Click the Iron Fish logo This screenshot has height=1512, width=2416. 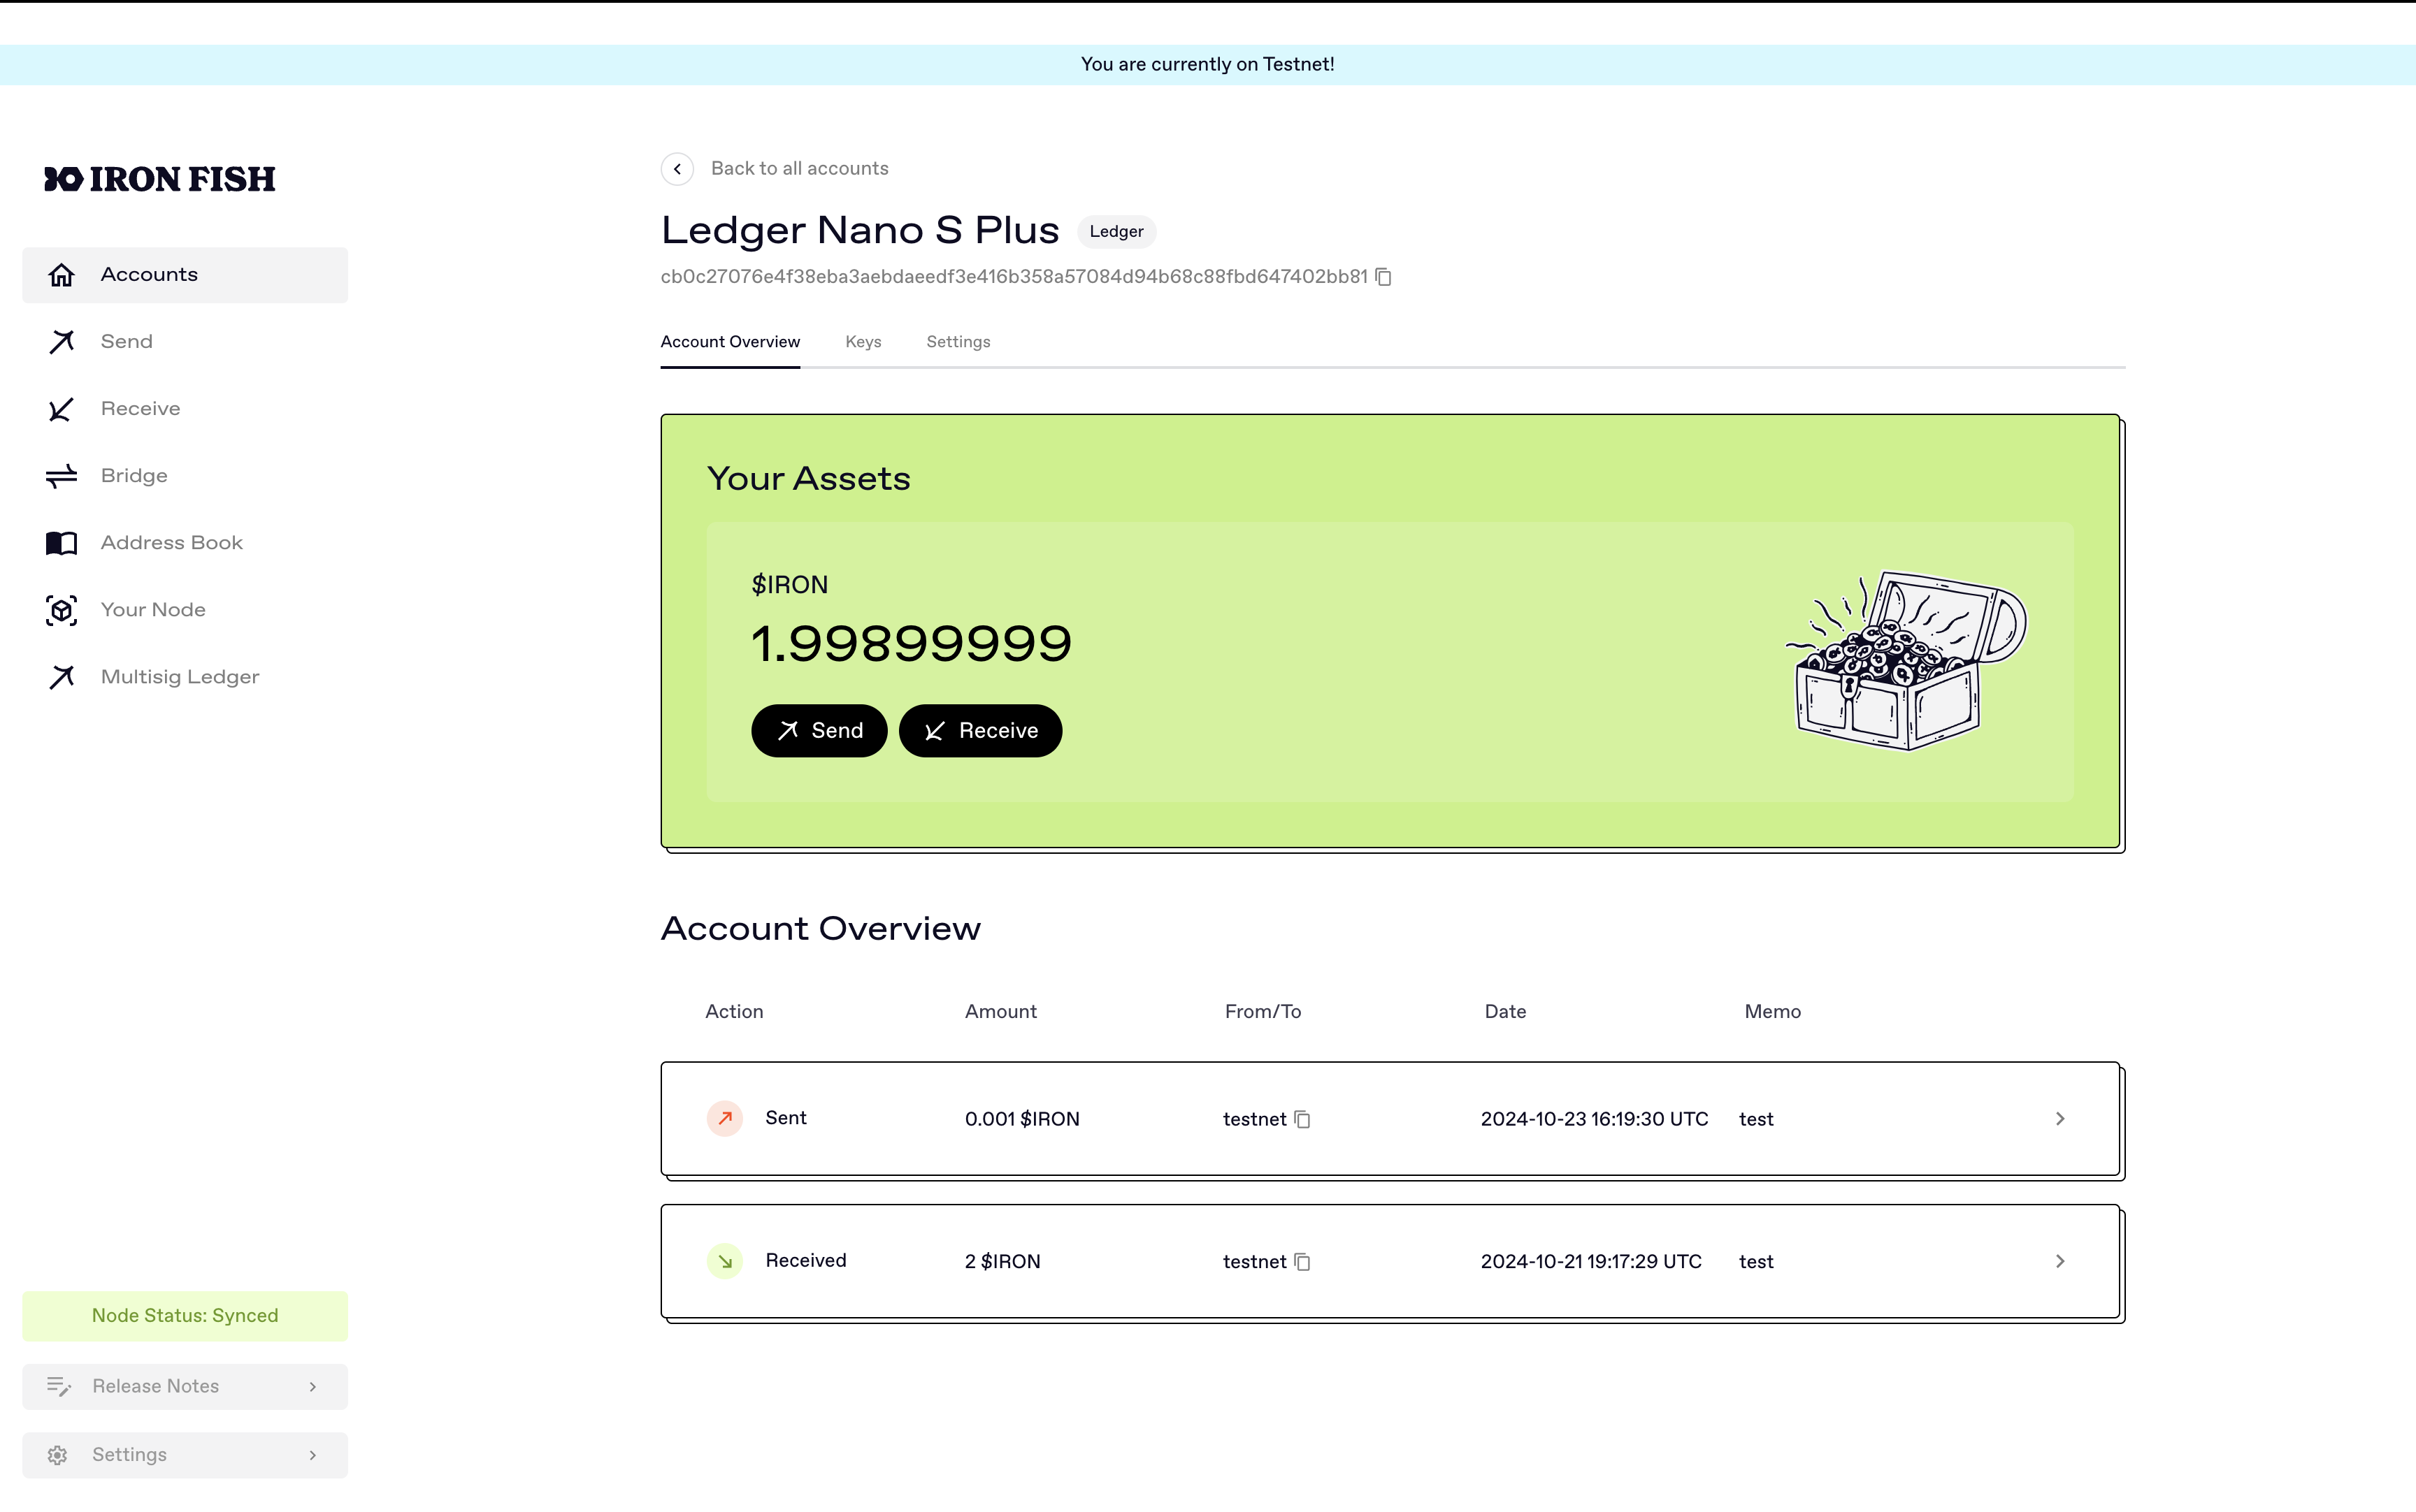160,179
